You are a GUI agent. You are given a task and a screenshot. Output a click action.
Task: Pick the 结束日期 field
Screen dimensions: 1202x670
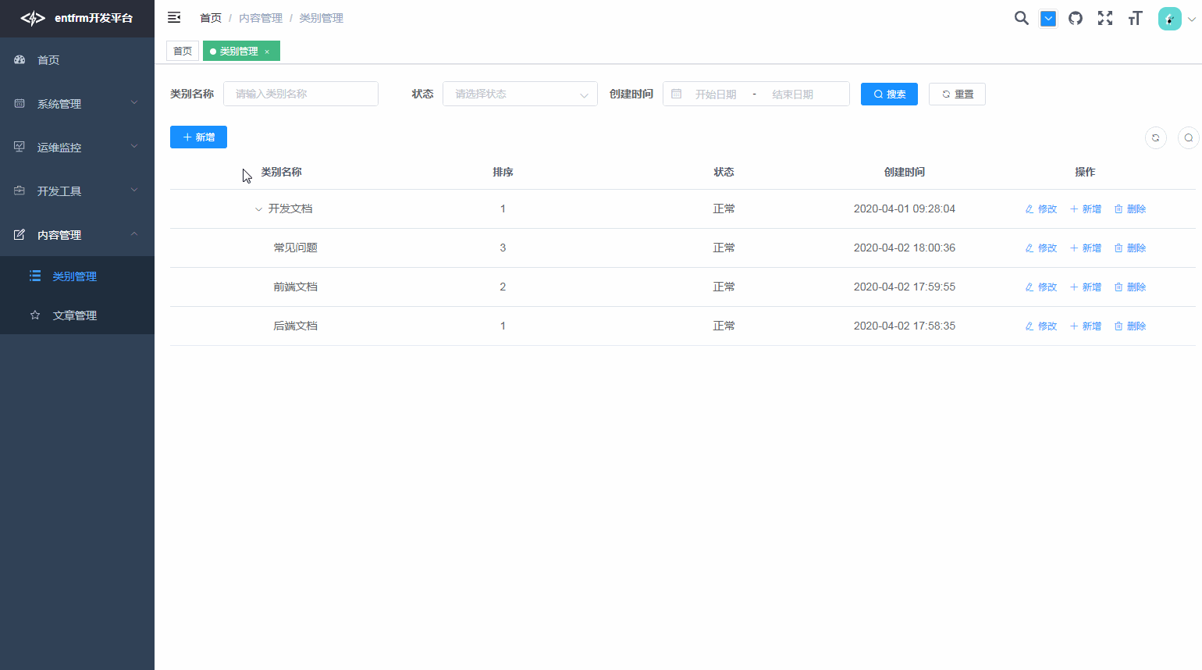click(792, 94)
